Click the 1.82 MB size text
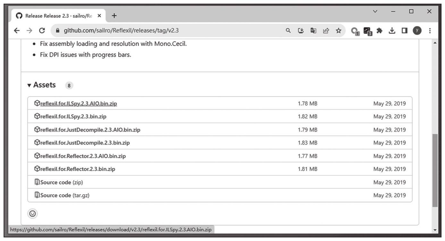445x241 pixels. 307,117
